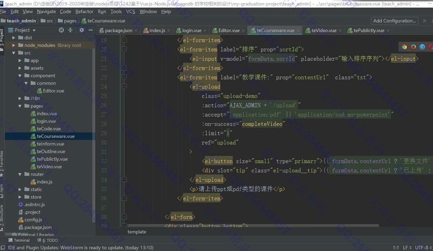Click Add Configuration button
Screen dimensions: 433x251
[394, 21]
